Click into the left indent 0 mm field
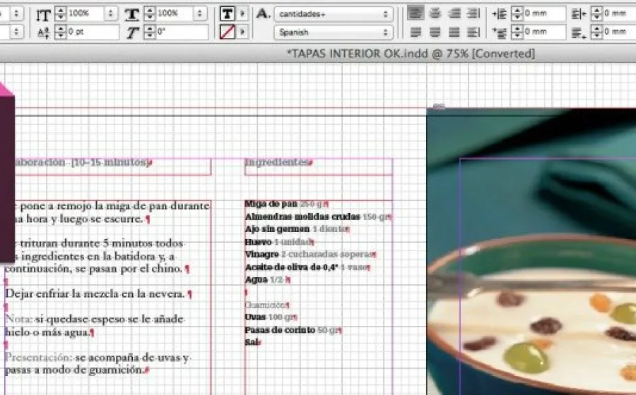Screen dimensions: 636x395 544,14
